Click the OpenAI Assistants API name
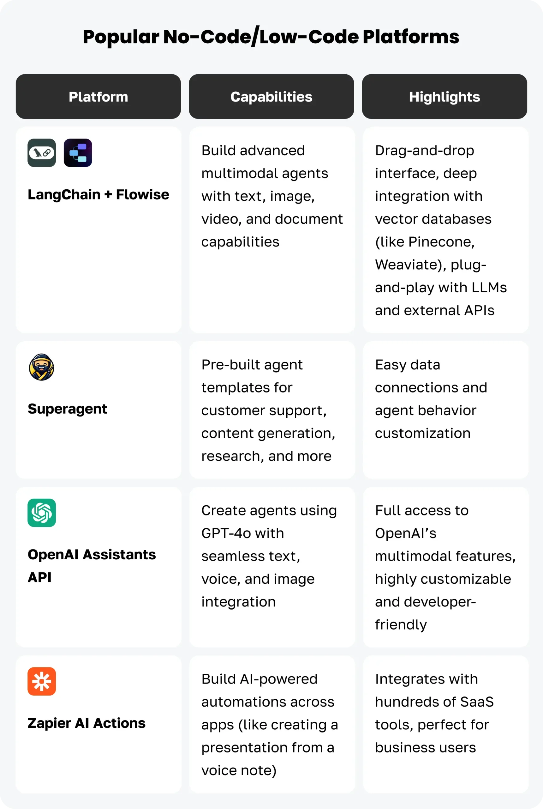Image resolution: width=543 pixels, height=809 pixels. tap(92, 565)
